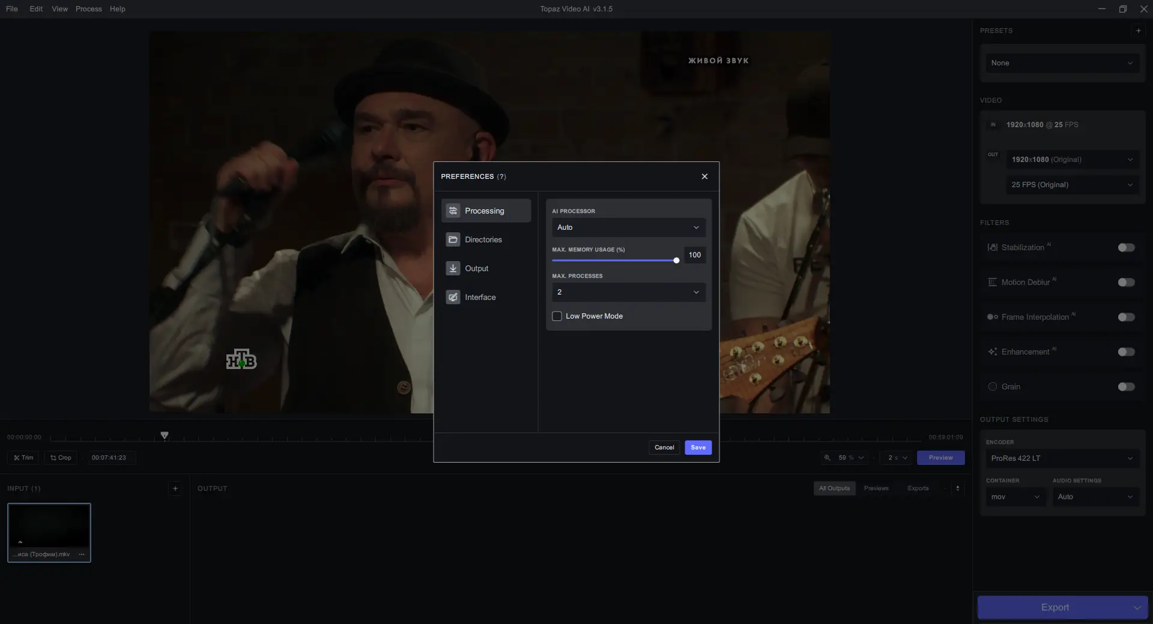Expand the Max Processes dropdown
The width and height of the screenshot is (1153, 624).
pyautogui.click(x=629, y=292)
